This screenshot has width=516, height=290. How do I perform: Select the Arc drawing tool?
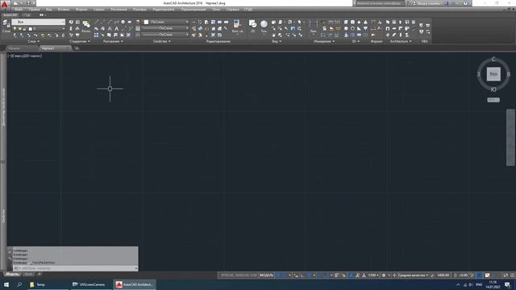pyautogui.click(x=110, y=22)
